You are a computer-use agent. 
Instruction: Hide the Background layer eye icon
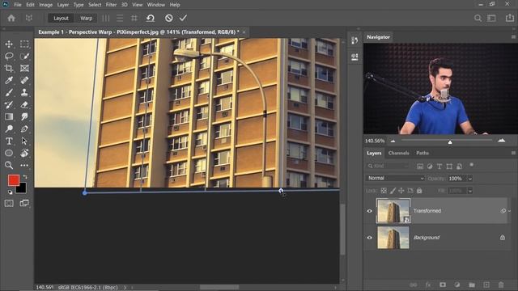(x=370, y=238)
